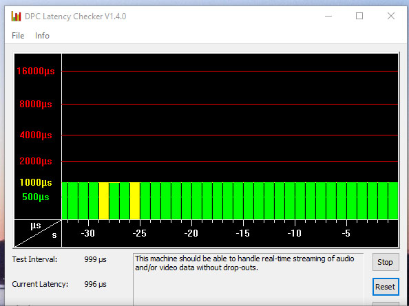
Task: Open the Info menu
Action: click(x=42, y=36)
